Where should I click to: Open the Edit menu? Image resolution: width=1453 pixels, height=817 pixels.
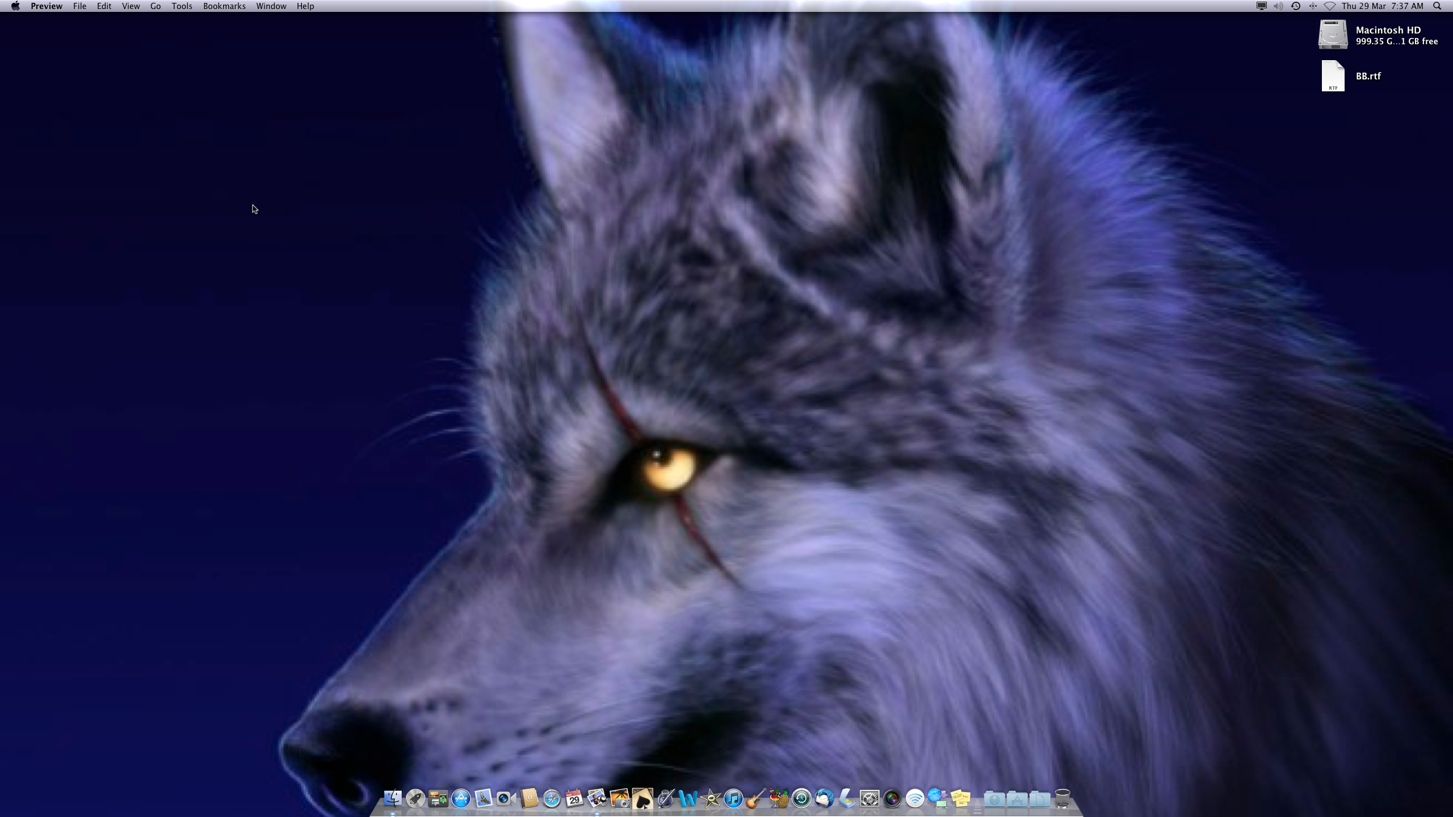[104, 6]
